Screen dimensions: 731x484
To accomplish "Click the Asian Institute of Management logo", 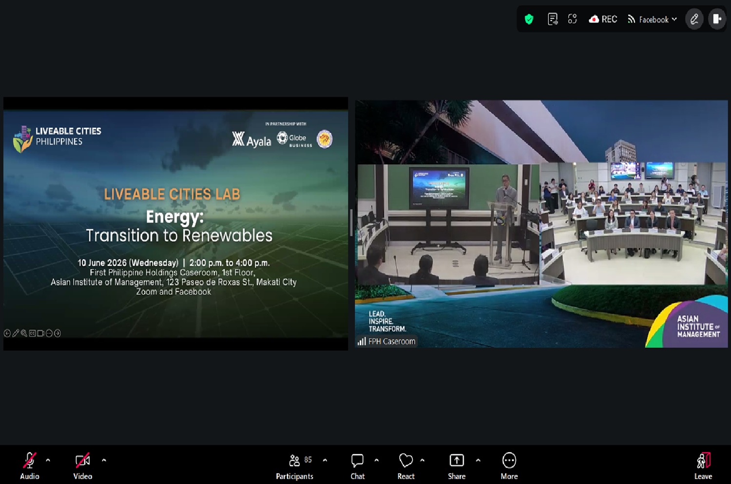I will coord(687,322).
